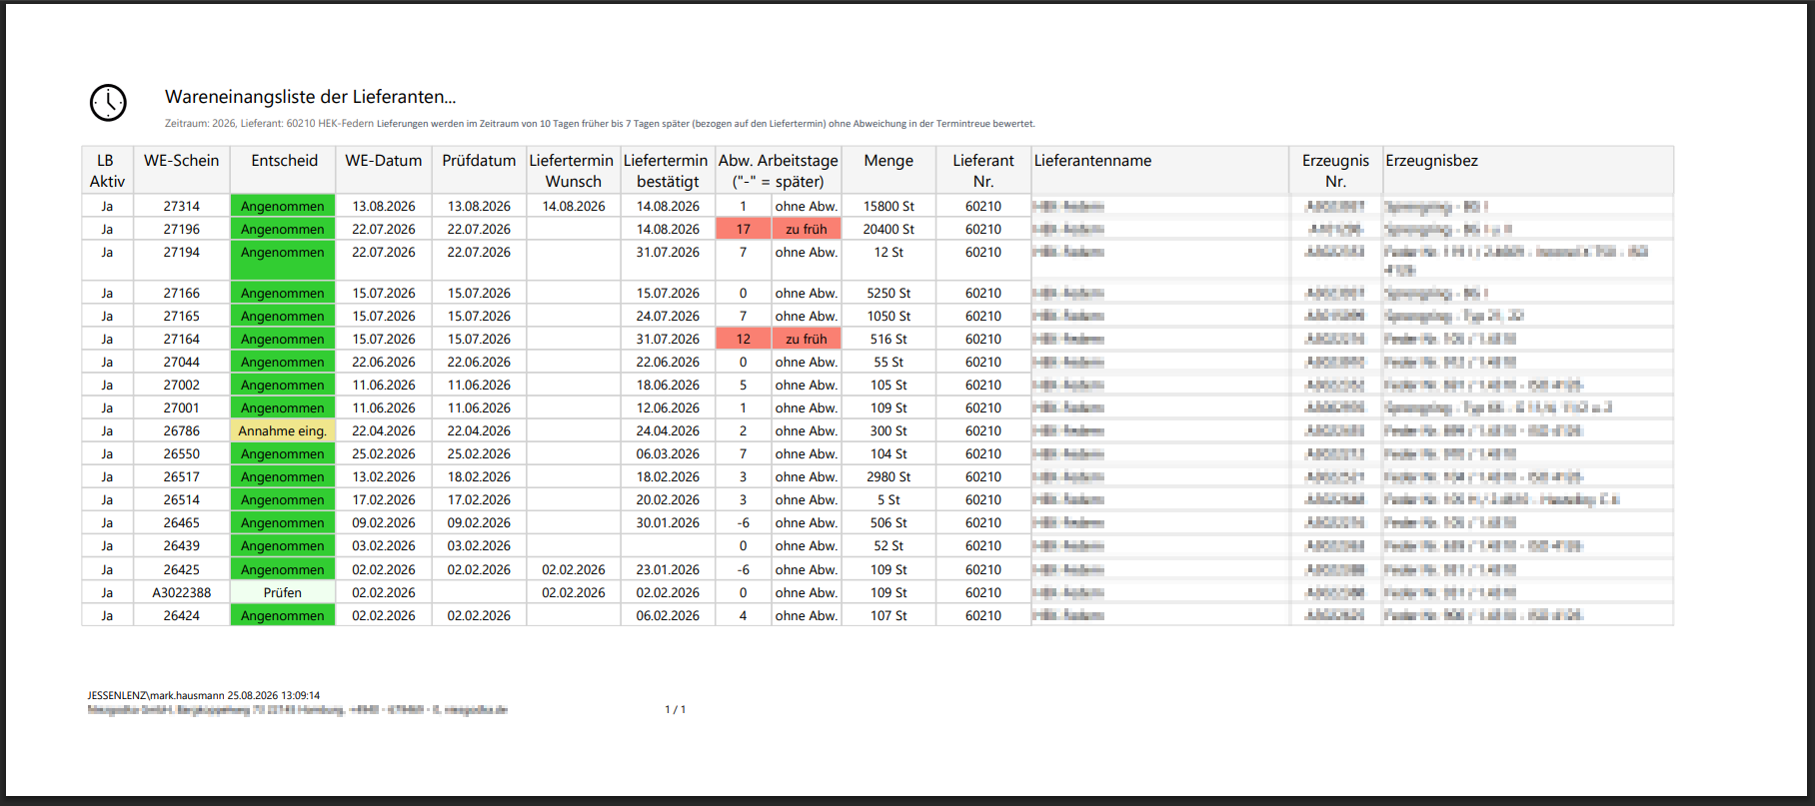Select the 'Liefertermin bestätigt' column header
The height and width of the screenshot is (806, 1815).
click(668, 171)
